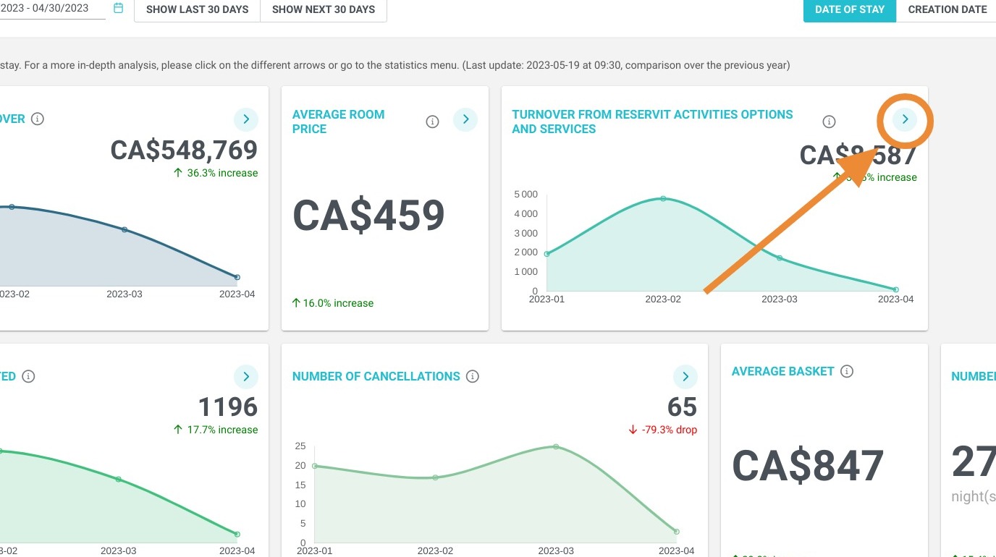This screenshot has height=557, width=996.
Task: Open the date range calendar picker
Action: 119,8
